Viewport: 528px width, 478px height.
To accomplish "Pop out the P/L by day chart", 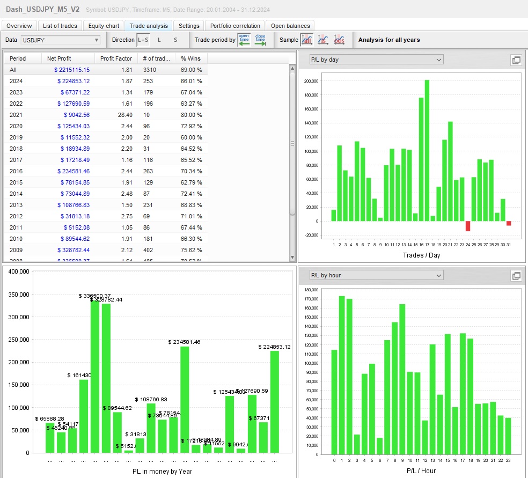I will [x=516, y=60].
